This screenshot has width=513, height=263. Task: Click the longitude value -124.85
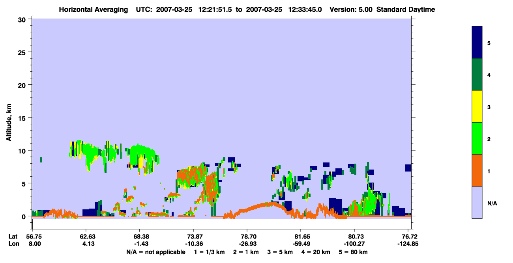[x=408, y=244]
